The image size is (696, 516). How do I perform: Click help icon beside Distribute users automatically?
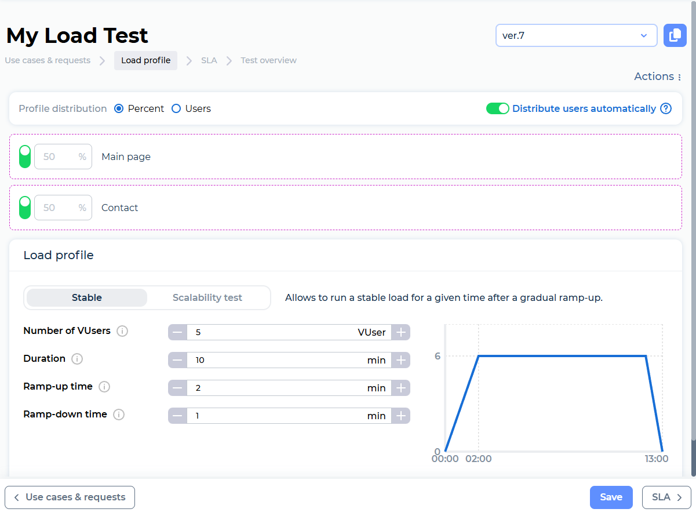[x=666, y=108]
